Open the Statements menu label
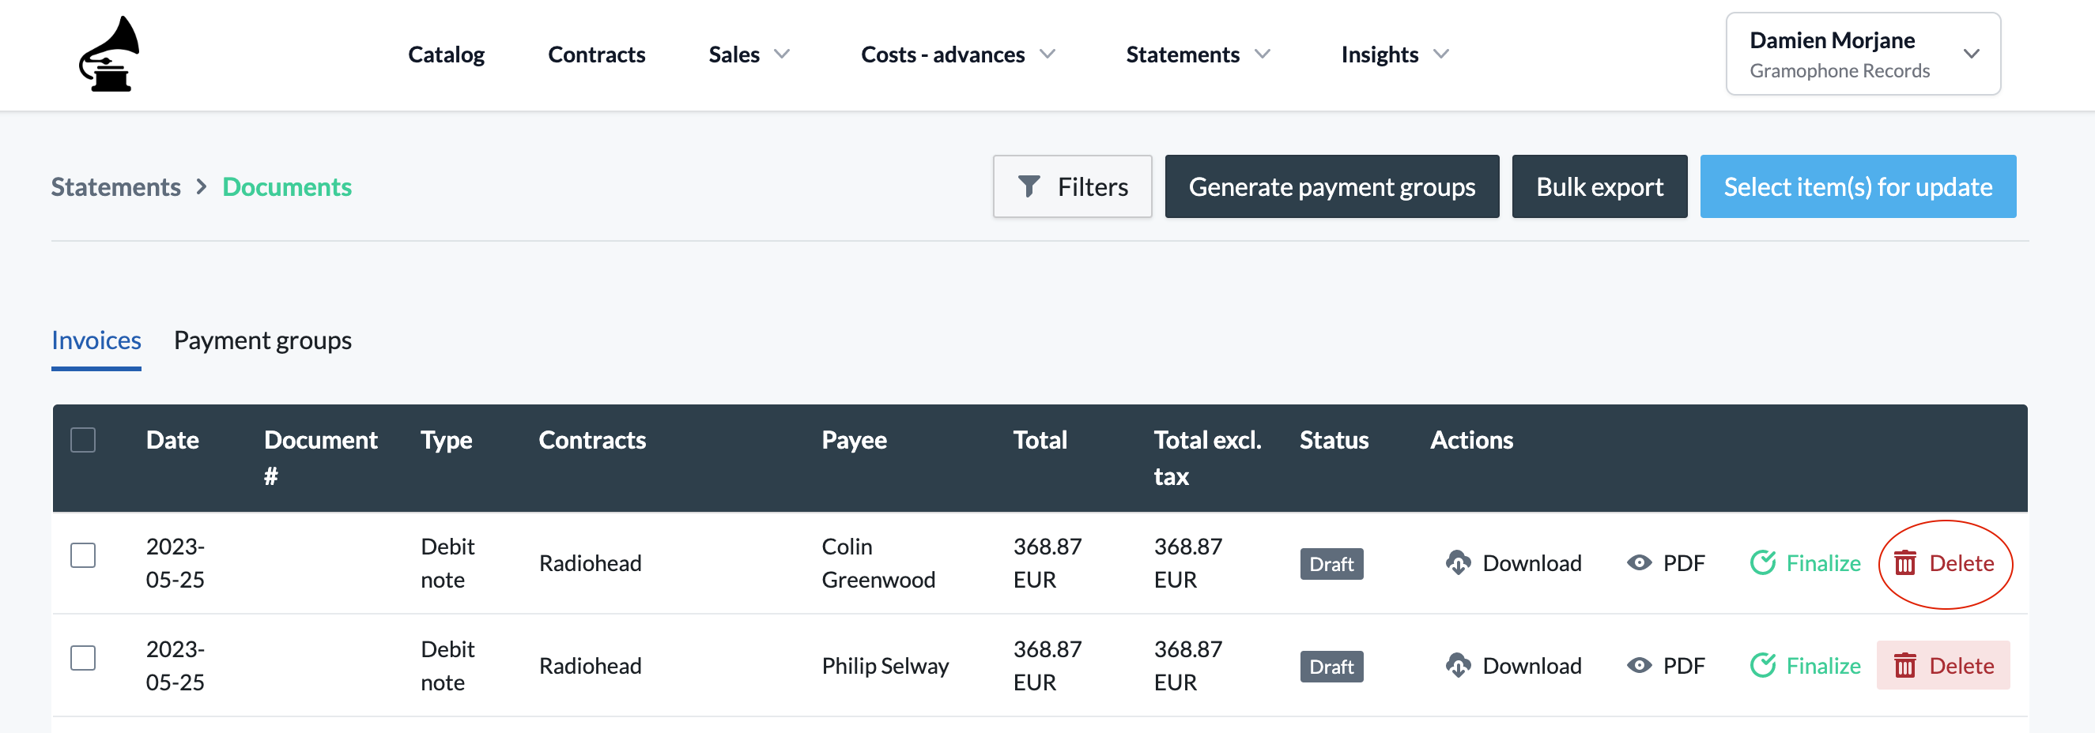The height and width of the screenshot is (733, 2095). pyautogui.click(x=1183, y=55)
